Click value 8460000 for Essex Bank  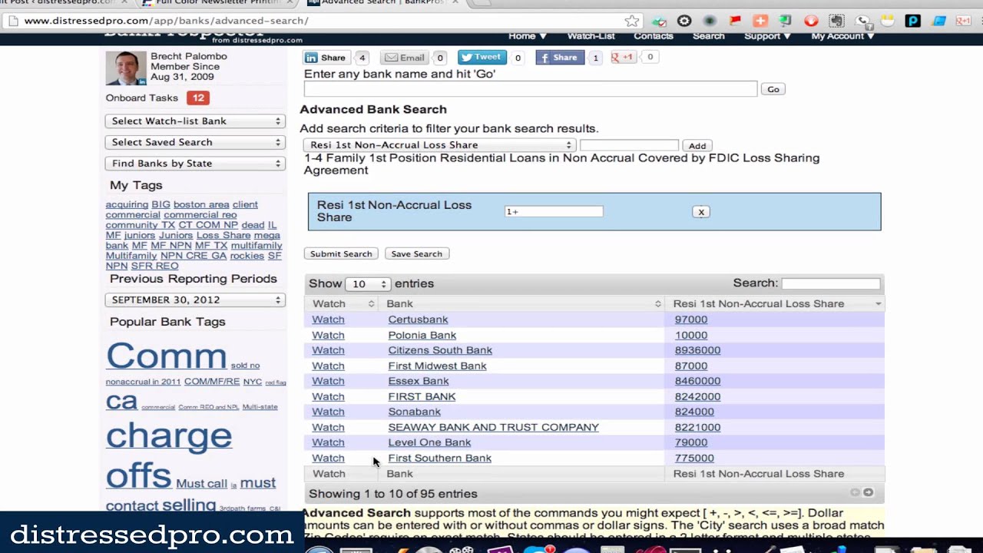point(697,381)
